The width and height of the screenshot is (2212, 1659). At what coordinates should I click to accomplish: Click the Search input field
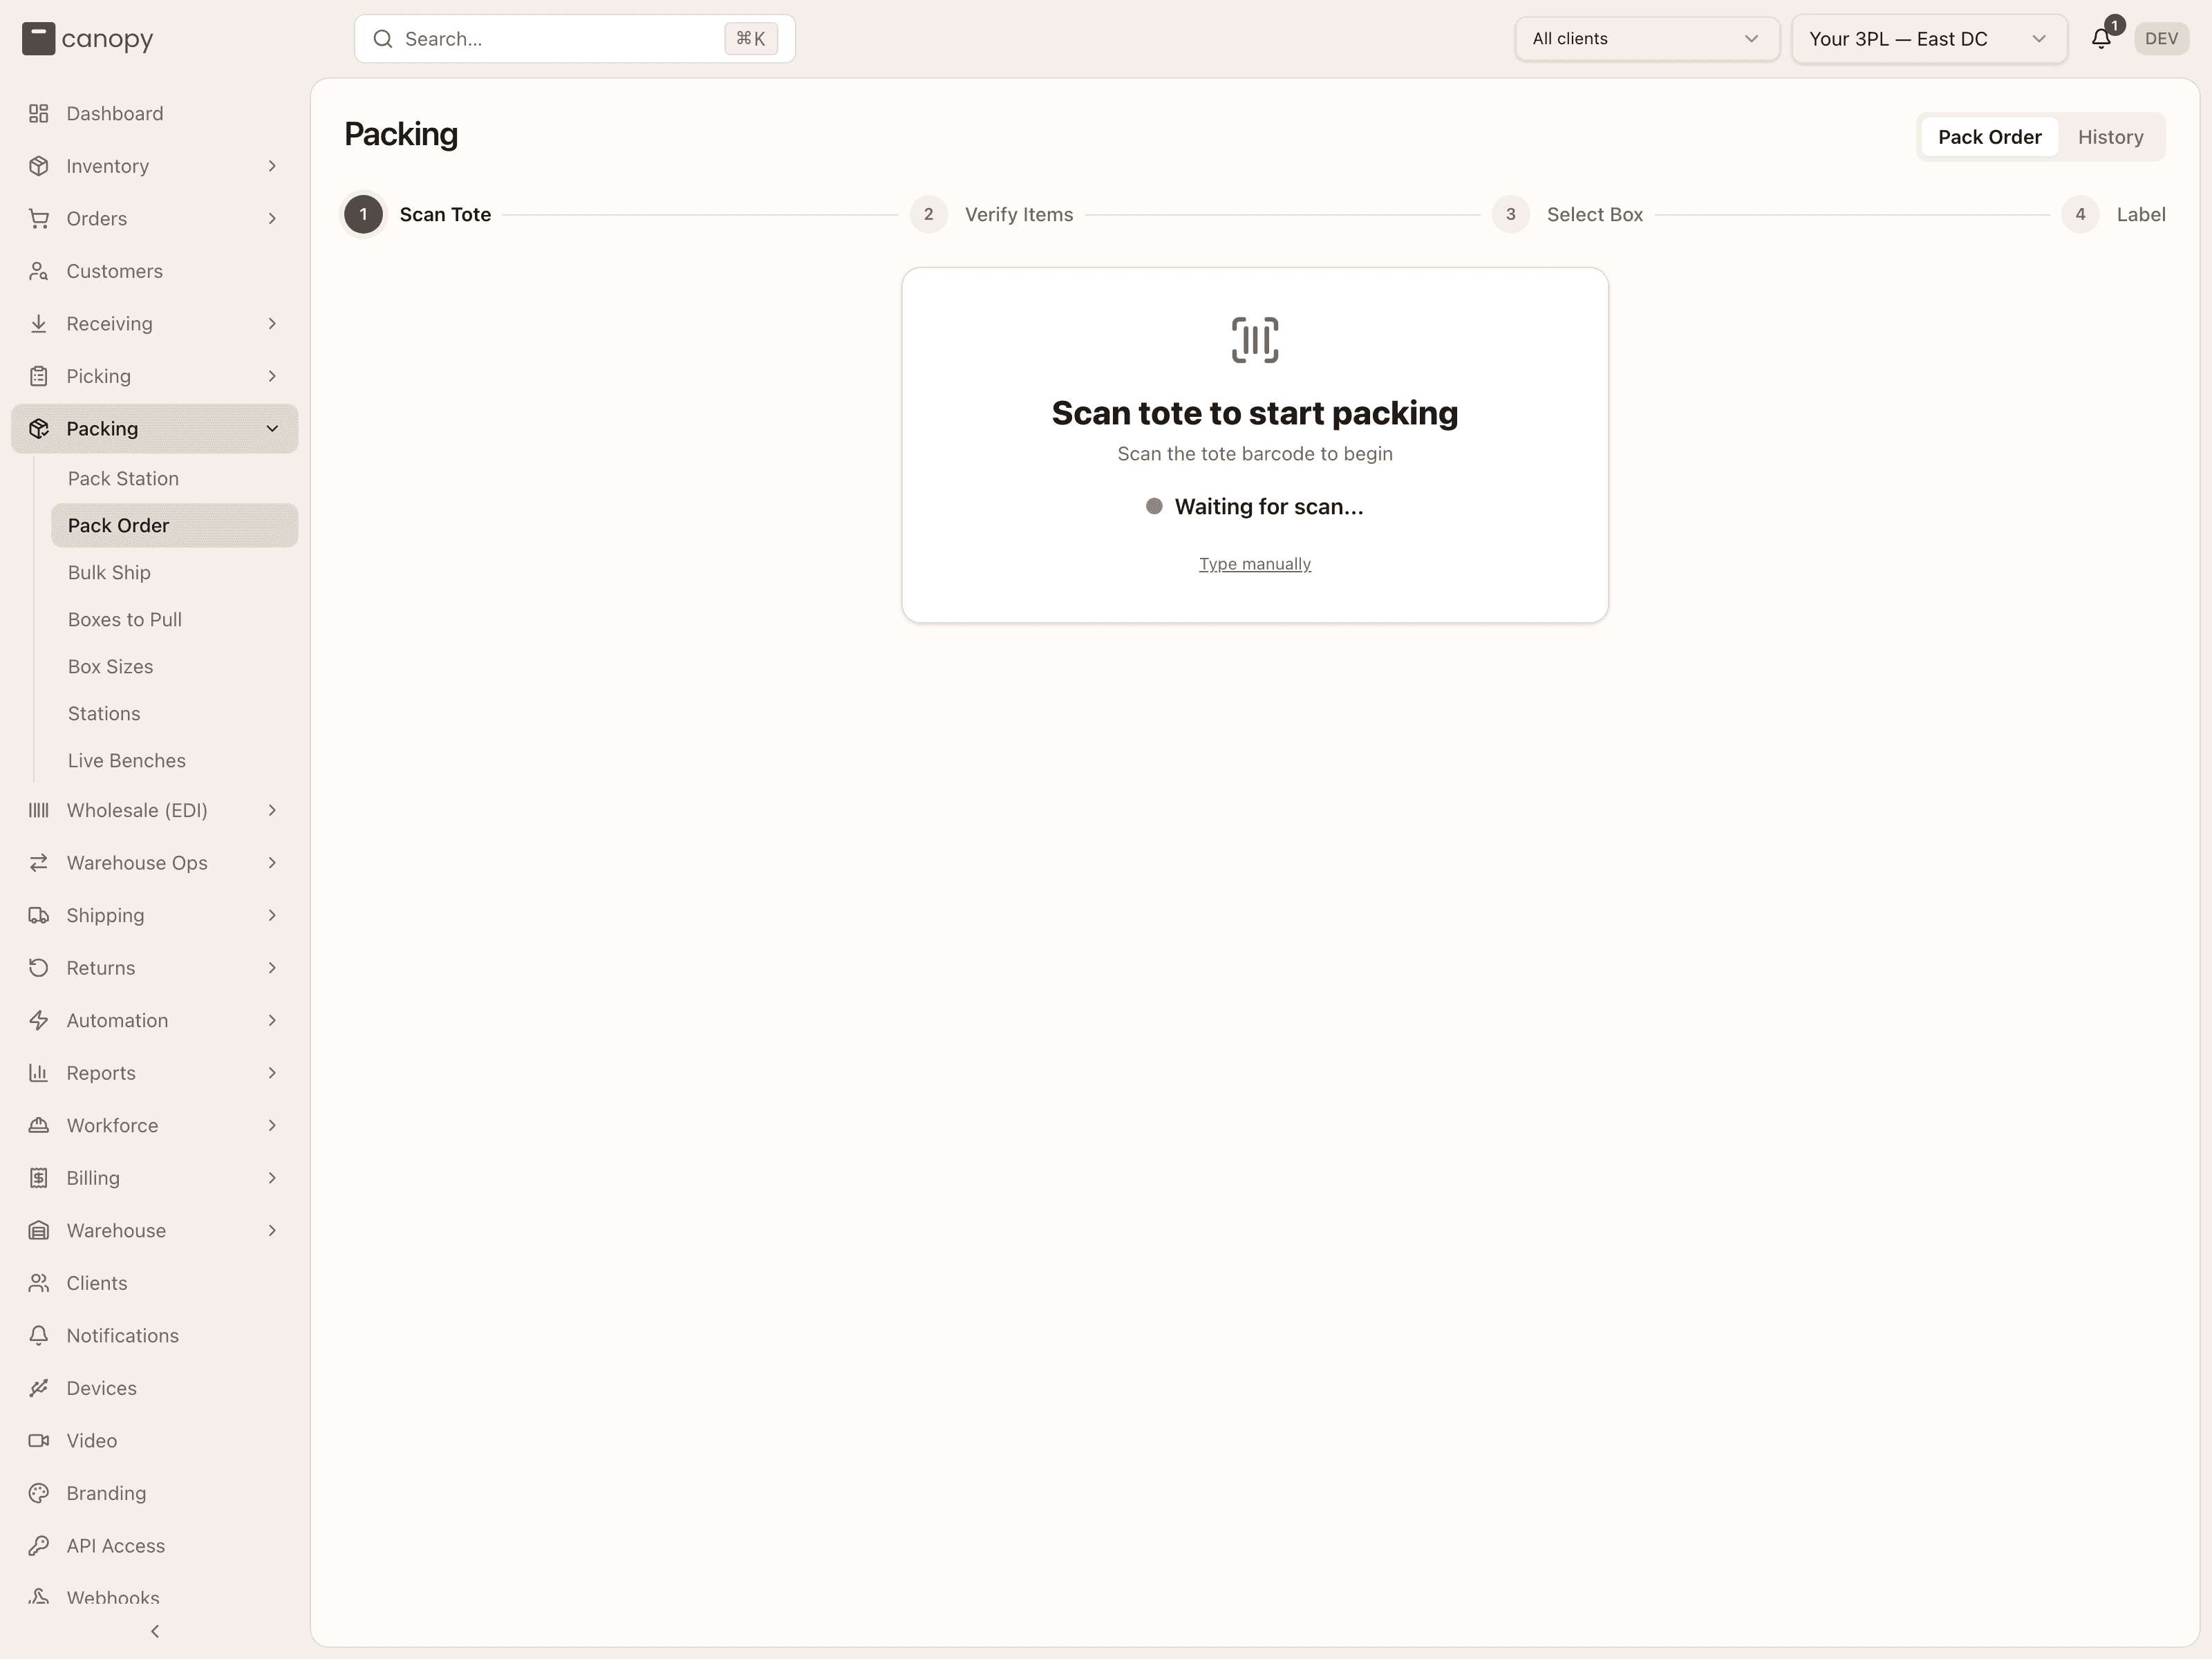[575, 39]
